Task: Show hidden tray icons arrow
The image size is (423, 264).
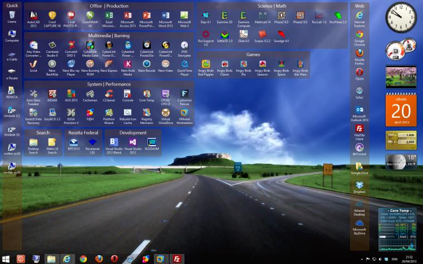Action: pos(361,259)
